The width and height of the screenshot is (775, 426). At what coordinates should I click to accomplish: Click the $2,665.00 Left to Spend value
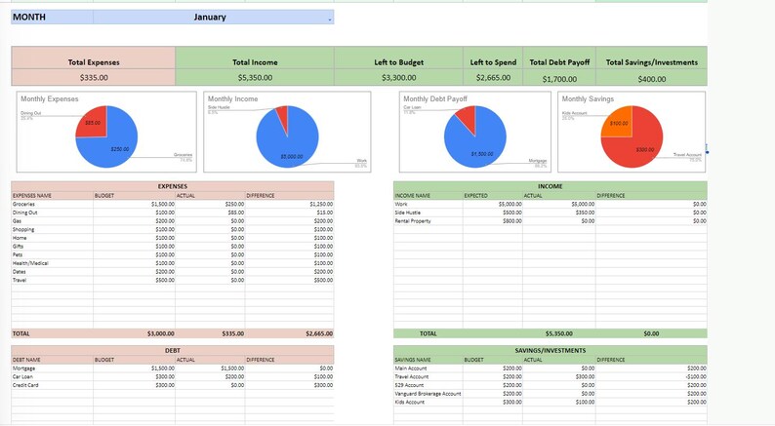click(x=493, y=78)
